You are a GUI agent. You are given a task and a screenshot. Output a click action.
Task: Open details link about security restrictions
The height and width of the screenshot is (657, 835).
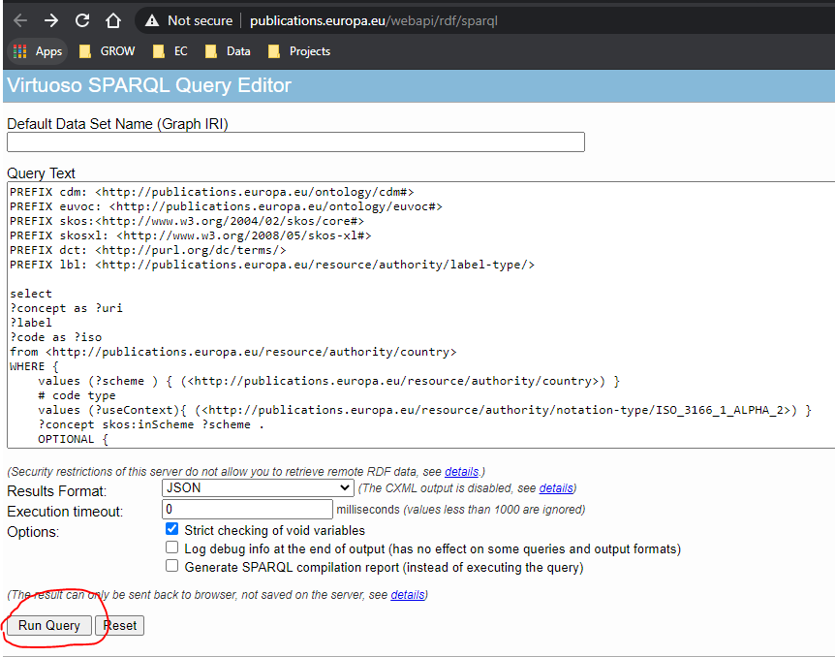461,472
